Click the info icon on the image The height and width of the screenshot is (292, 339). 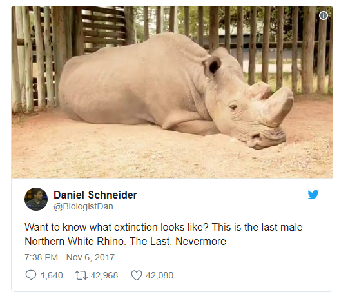tap(324, 15)
